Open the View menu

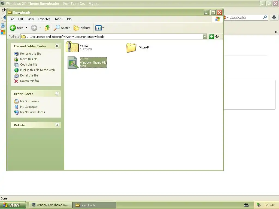tap(31, 19)
